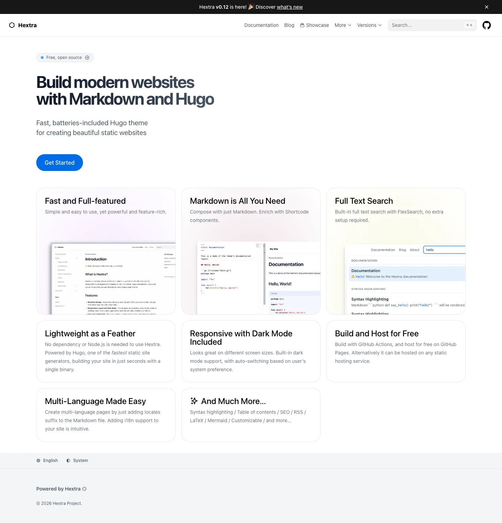Click the Markdown demo preview image
Screen dimensions: 502x523
click(259, 278)
